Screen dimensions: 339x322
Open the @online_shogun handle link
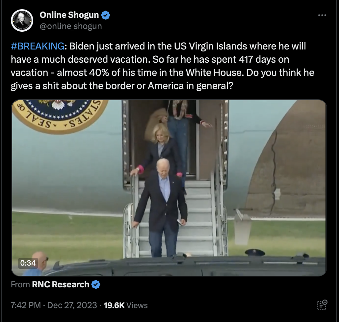(x=71, y=26)
